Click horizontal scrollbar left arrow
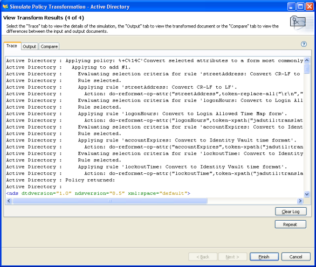This screenshot has height=267, width=316. [x=9, y=201]
